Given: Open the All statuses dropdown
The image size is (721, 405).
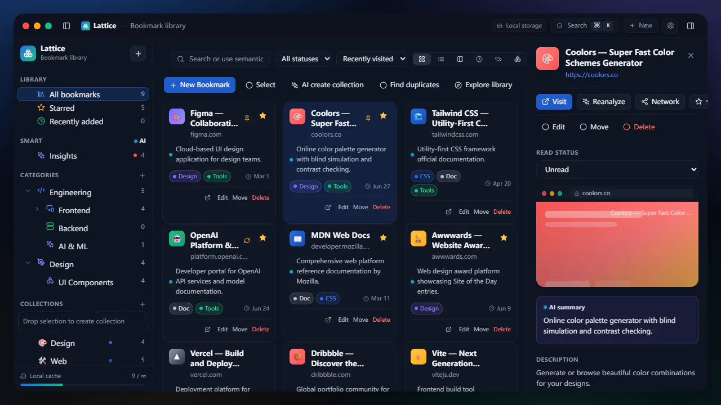Looking at the screenshot, I should click(x=304, y=59).
